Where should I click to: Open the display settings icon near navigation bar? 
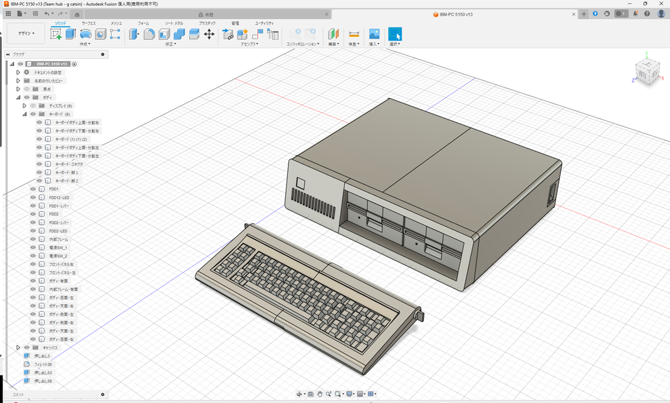(349, 394)
